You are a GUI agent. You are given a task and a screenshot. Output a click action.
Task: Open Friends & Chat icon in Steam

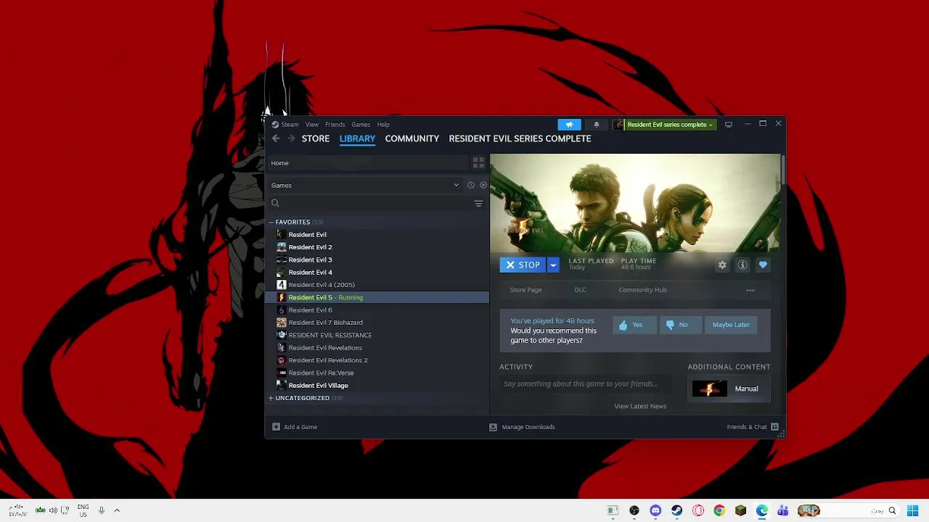click(774, 427)
